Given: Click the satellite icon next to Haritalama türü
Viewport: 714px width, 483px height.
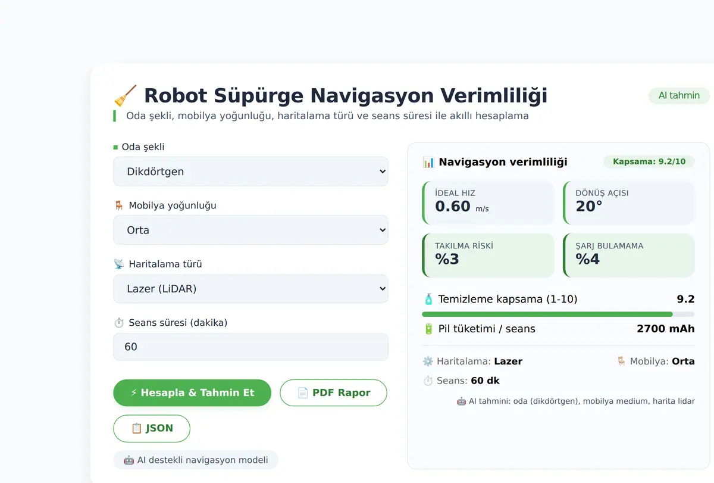Looking at the screenshot, I should pos(119,264).
